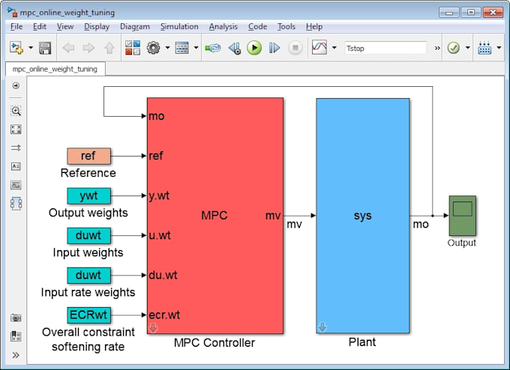Open the Tools menu
The image size is (510, 370).
(x=286, y=27)
